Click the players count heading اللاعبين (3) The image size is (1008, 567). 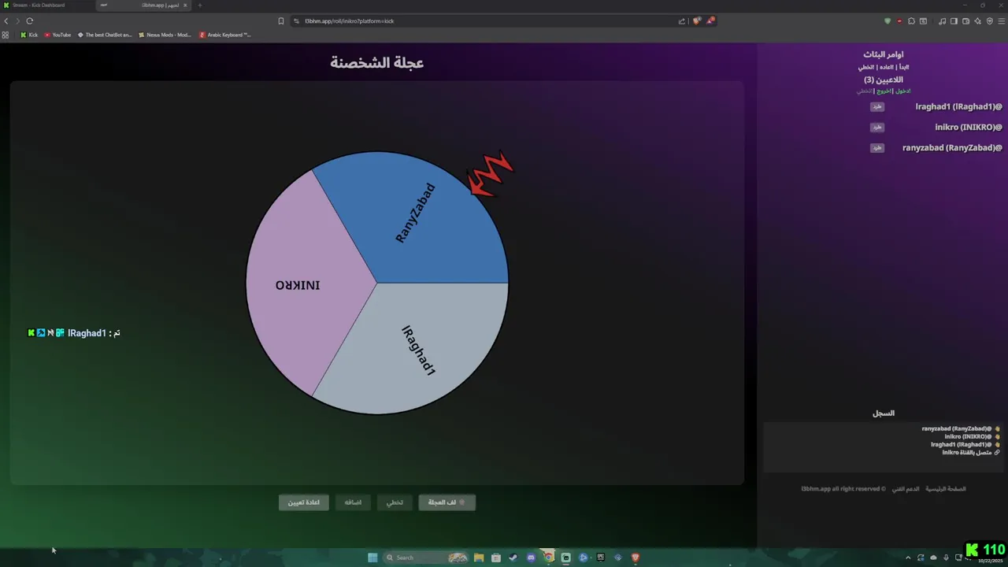pos(884,80)
